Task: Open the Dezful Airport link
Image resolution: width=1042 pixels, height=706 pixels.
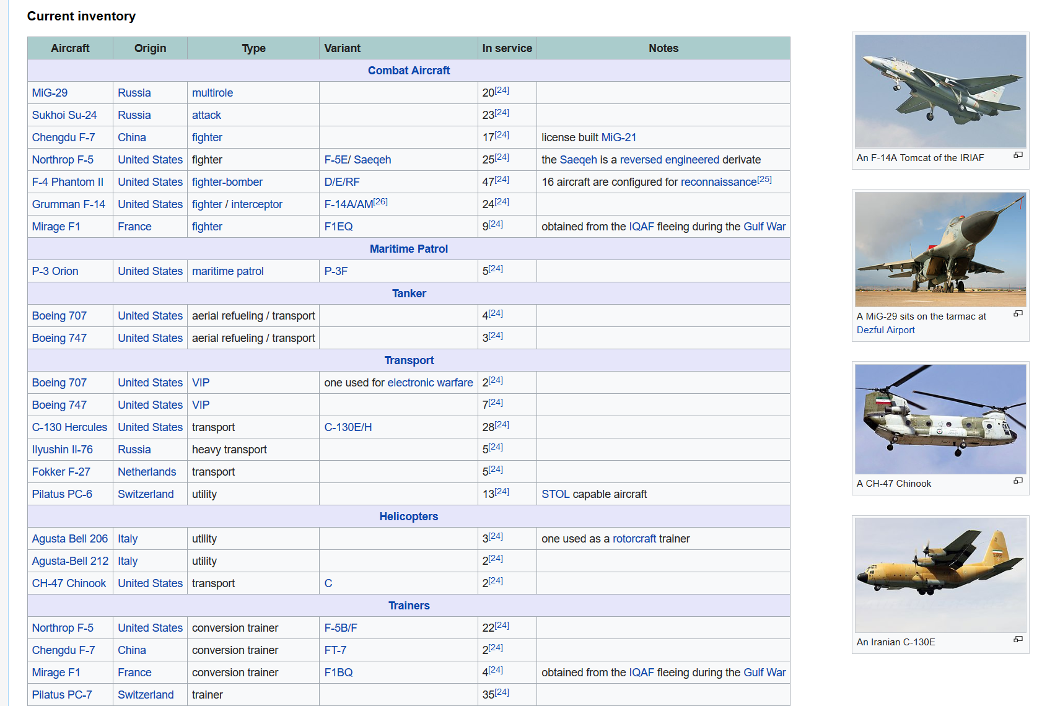Action: pos(885,330)
